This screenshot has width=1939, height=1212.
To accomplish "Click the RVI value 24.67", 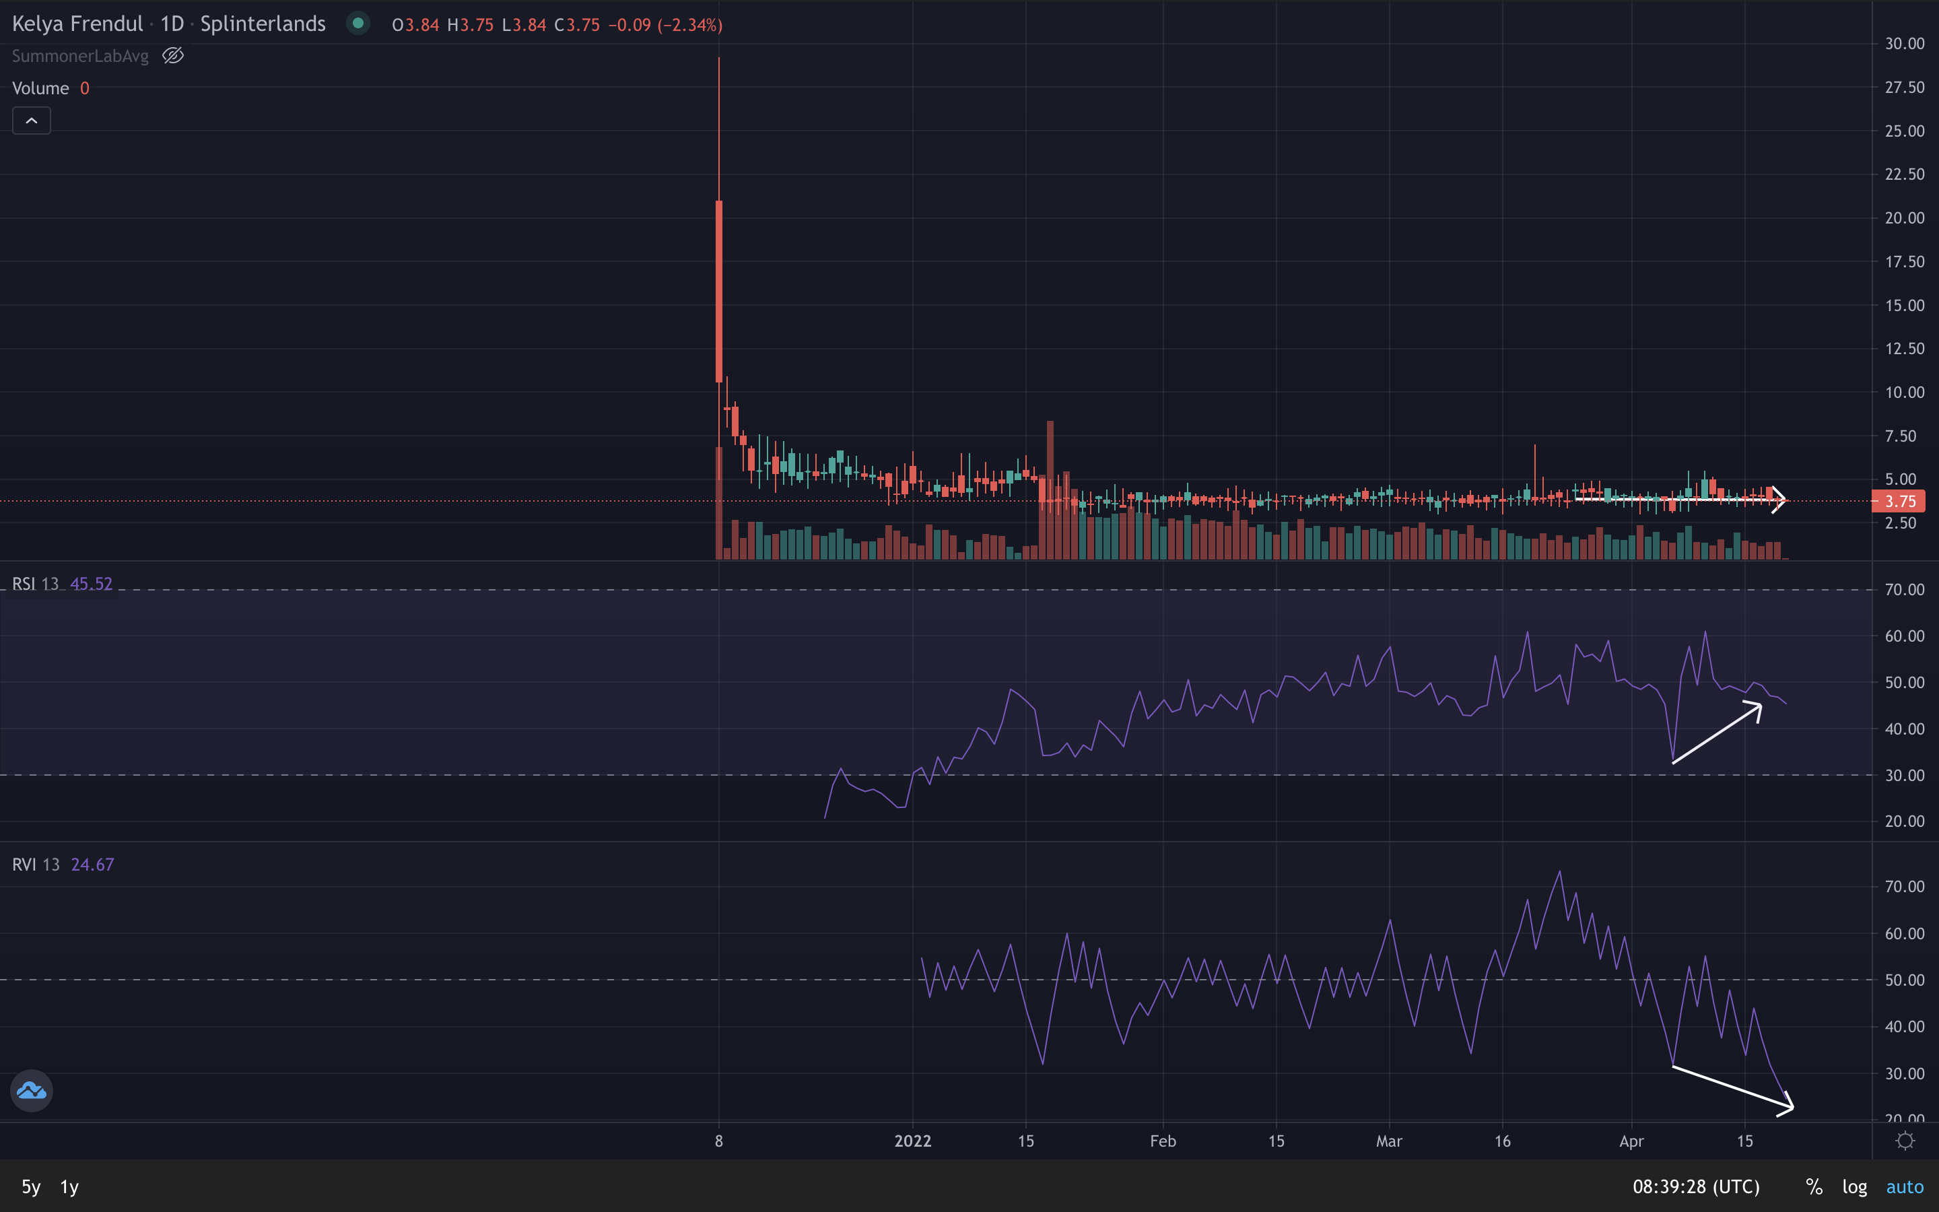I will pos(92,865).
